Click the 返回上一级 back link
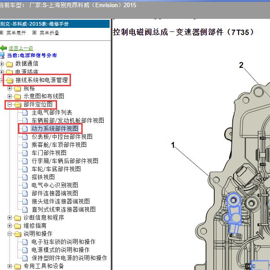270x270 pixels. point(21,48)
